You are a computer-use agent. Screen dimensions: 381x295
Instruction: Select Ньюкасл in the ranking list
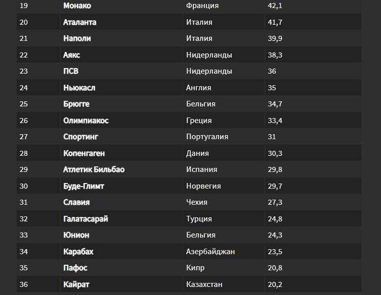point(79,88)
